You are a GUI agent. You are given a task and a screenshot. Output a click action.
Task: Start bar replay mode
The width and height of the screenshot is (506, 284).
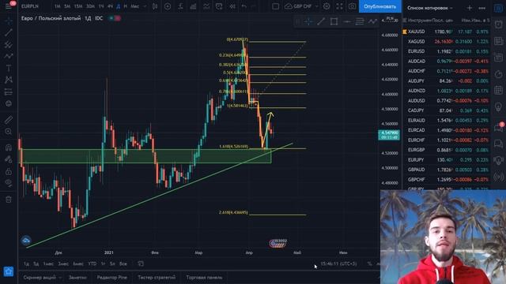tap(232, 6)
